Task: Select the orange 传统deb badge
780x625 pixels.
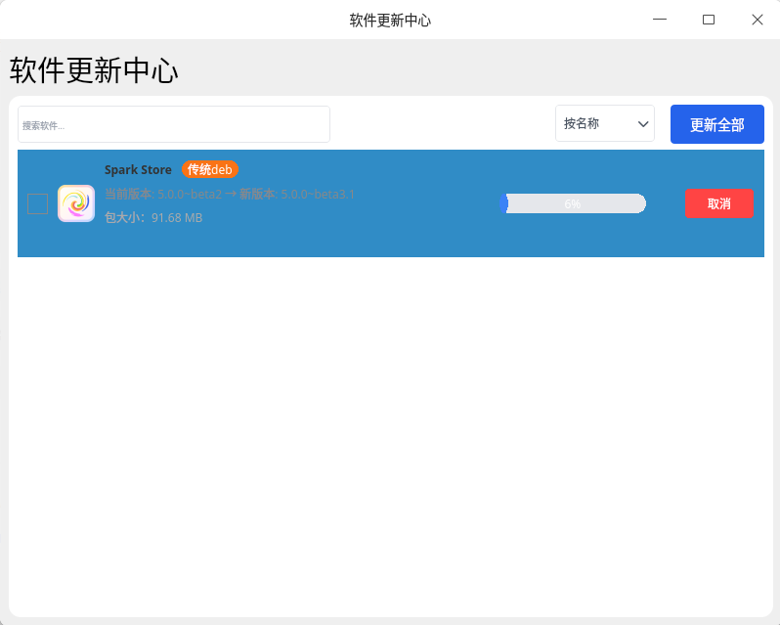Action: [210, 169]
